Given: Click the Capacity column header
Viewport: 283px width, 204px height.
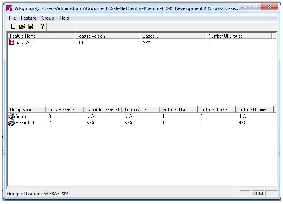Looking at the screenshot, I should pos(173,36).
